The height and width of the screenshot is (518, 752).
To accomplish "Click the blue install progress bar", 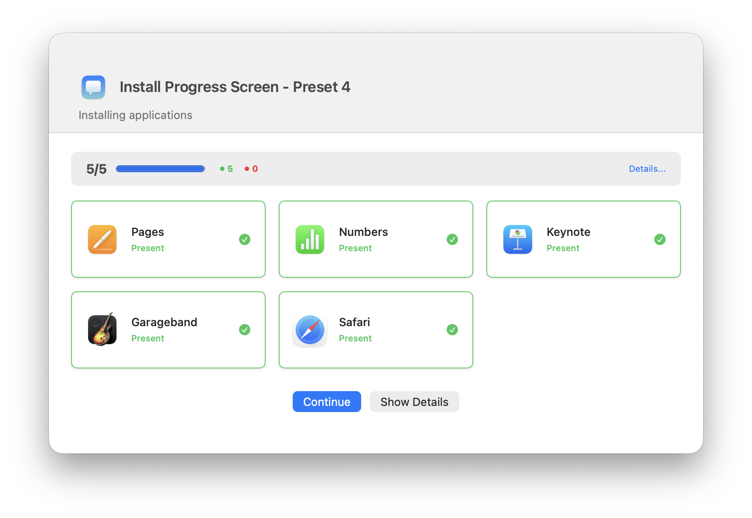I will (161, 169).
